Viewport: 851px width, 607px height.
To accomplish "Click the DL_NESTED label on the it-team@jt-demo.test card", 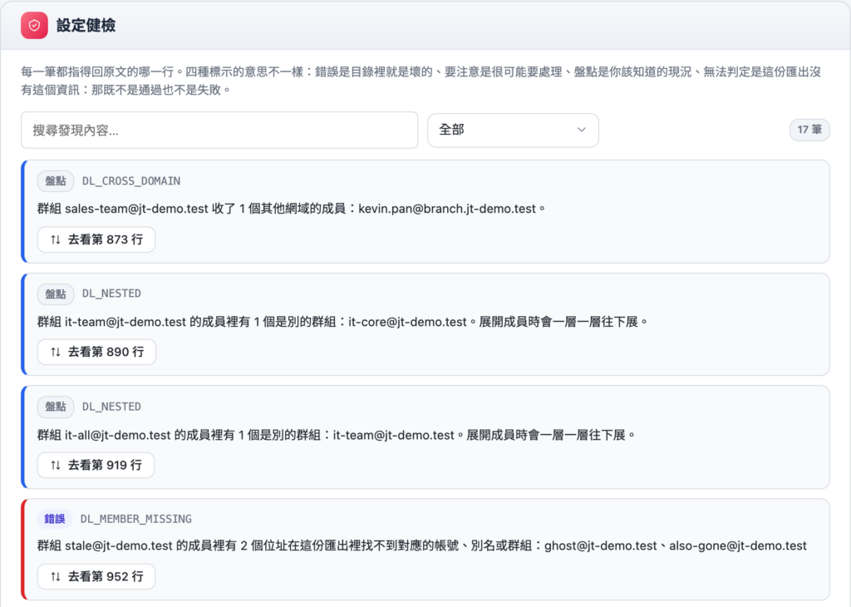I will (111, 294).
